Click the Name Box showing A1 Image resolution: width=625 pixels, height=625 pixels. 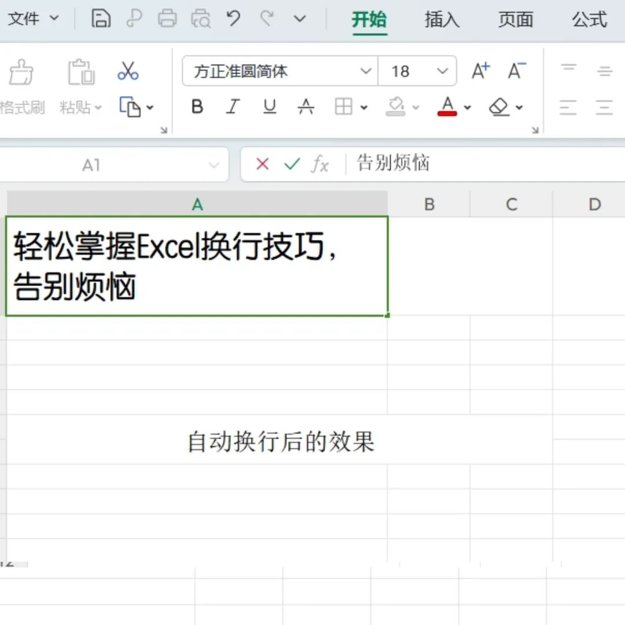coord(91,164)
